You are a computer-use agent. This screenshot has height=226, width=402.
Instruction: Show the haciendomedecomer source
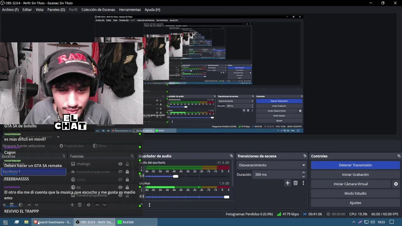tap(120, 172)
